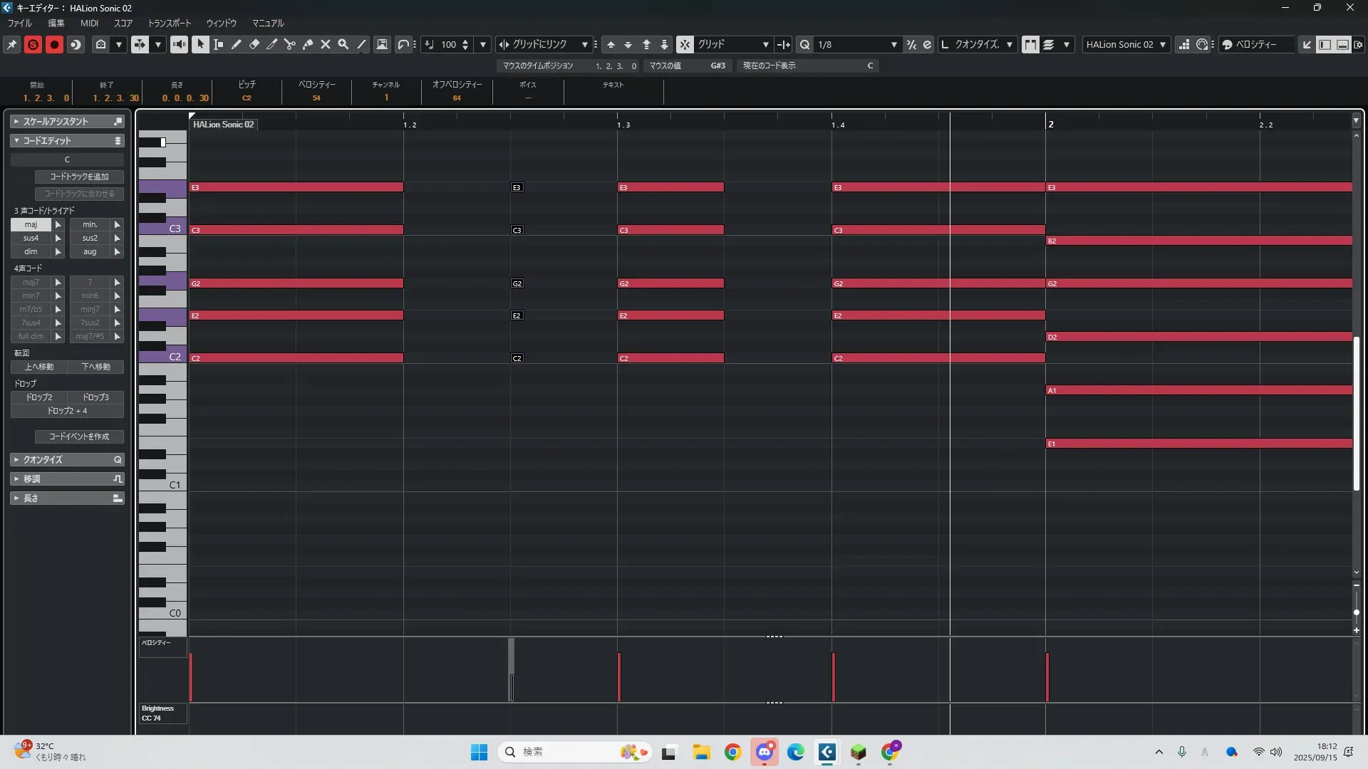Click the Record in editor button
The height and width of the screenshot is (769, 1368).
tap(54, 44)
